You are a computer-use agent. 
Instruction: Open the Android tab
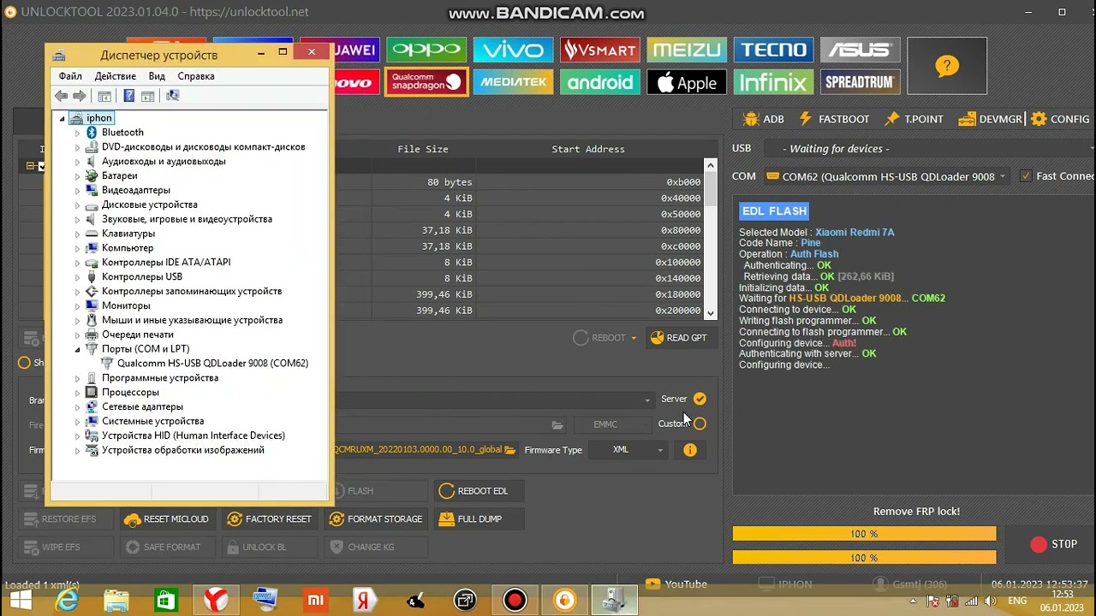[600, 82]
